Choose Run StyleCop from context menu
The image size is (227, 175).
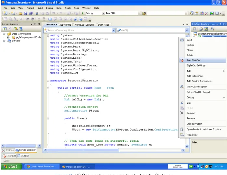(x=202, y=60)
